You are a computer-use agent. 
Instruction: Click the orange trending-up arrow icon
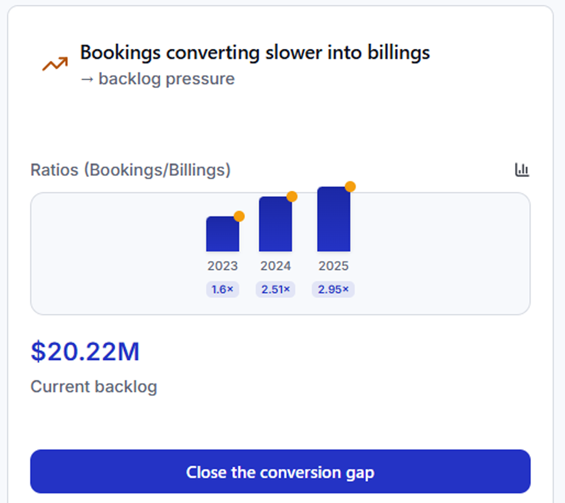click(55, 64)
